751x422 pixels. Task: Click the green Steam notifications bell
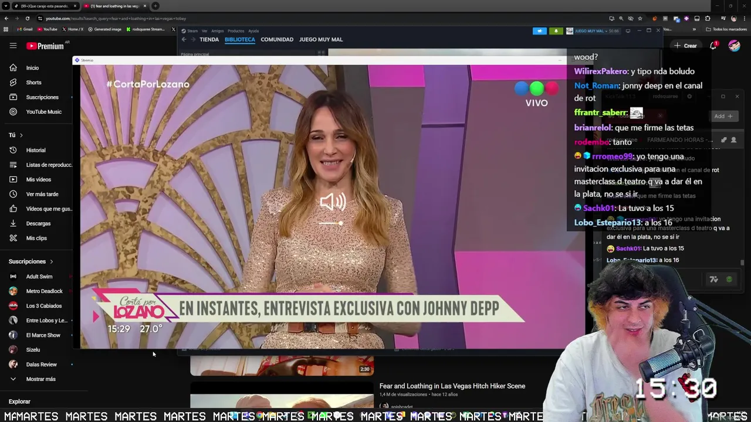pyautogui.click(x=556, y=30)
